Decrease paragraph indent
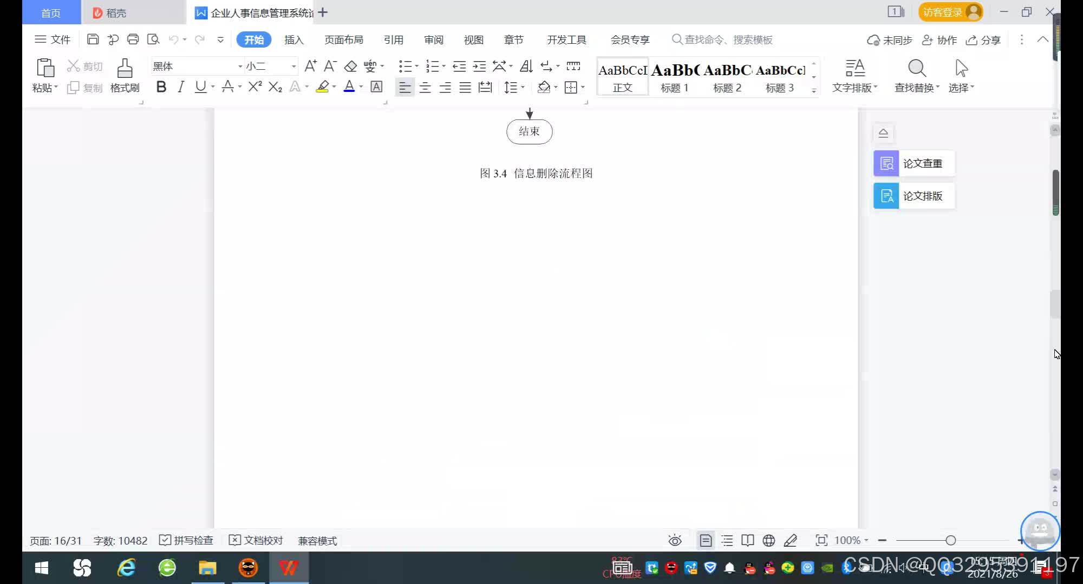Screen dimensions: 1083x584 459,66
